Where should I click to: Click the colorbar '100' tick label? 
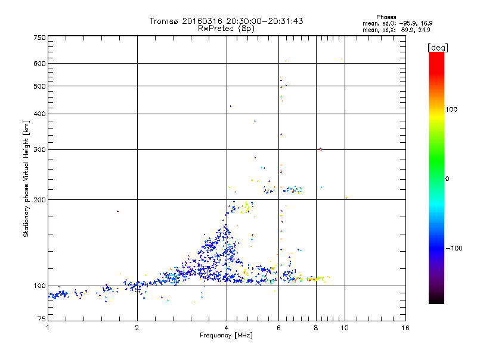pos(451,109)
